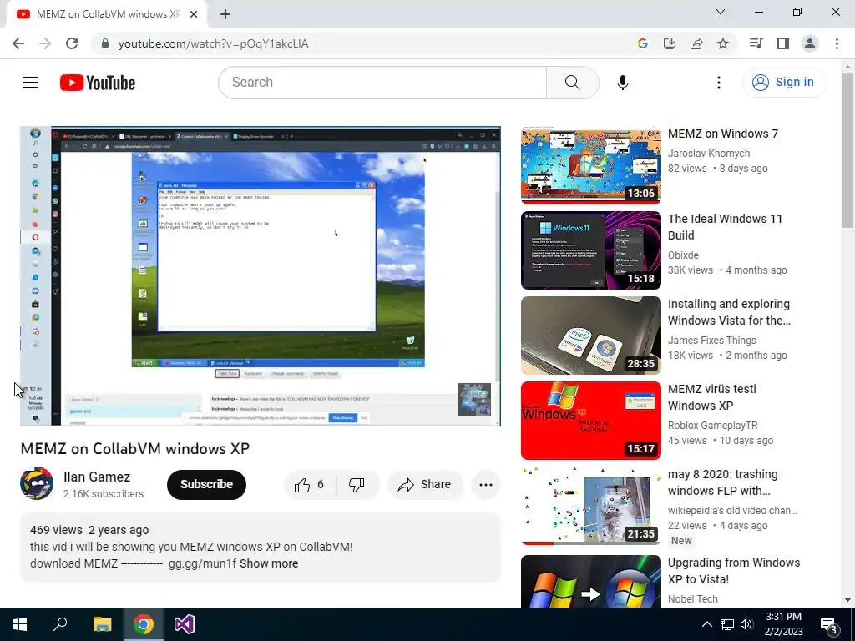Subscribe to Ilan Gamez
The width and height of the screenshot is (855, 641).
click(x=207, y=485)
